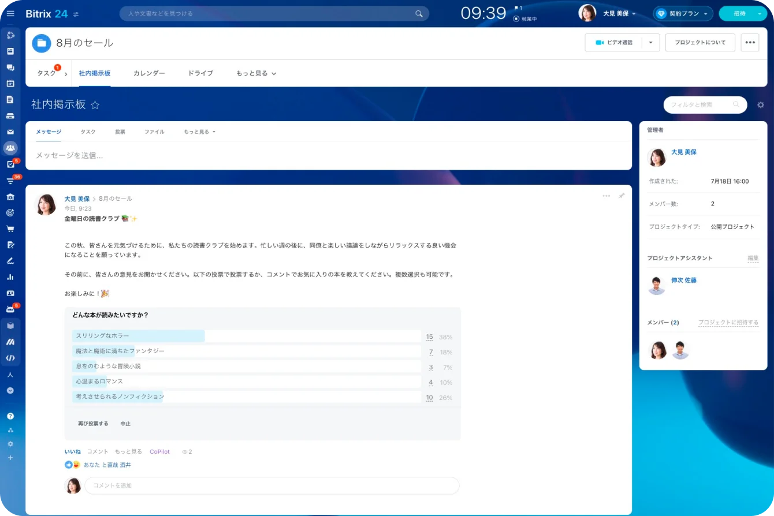Open the sitemap icon in sidebar
774x516 pixels.
tap(10, 430)
